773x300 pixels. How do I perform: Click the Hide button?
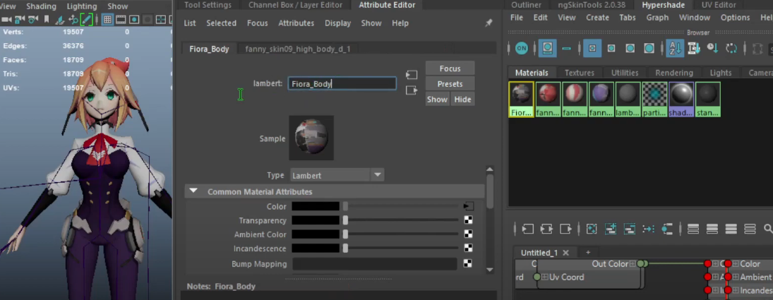tap(462, 99)
